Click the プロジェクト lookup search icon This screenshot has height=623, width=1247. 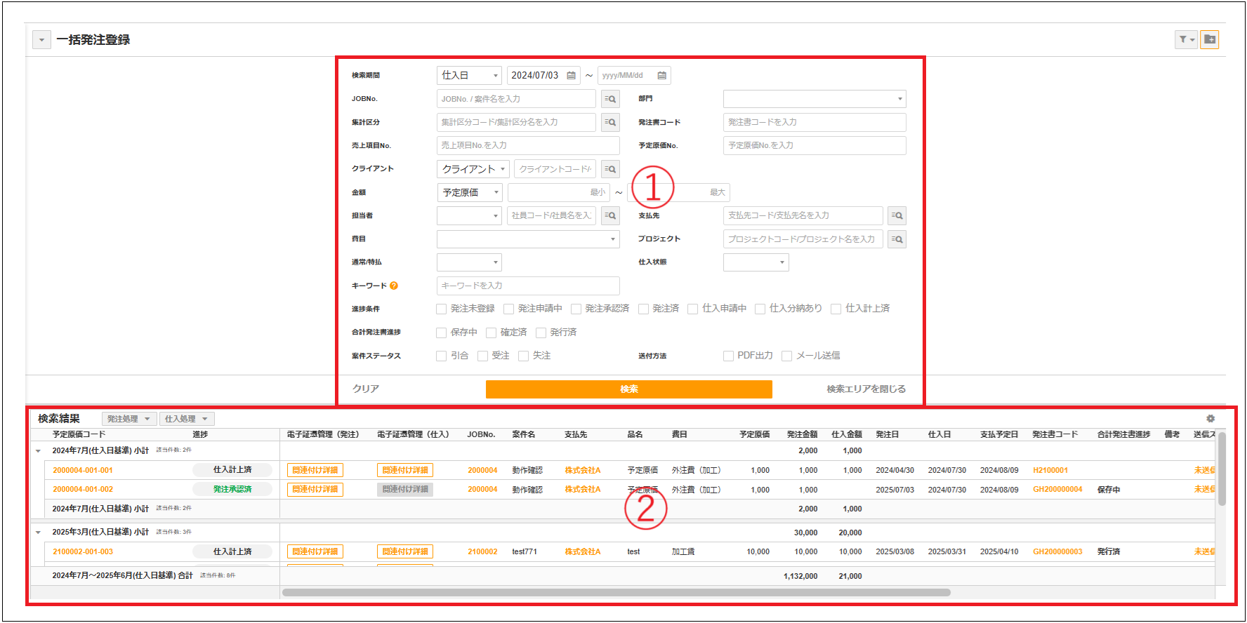tap(897, 239)
